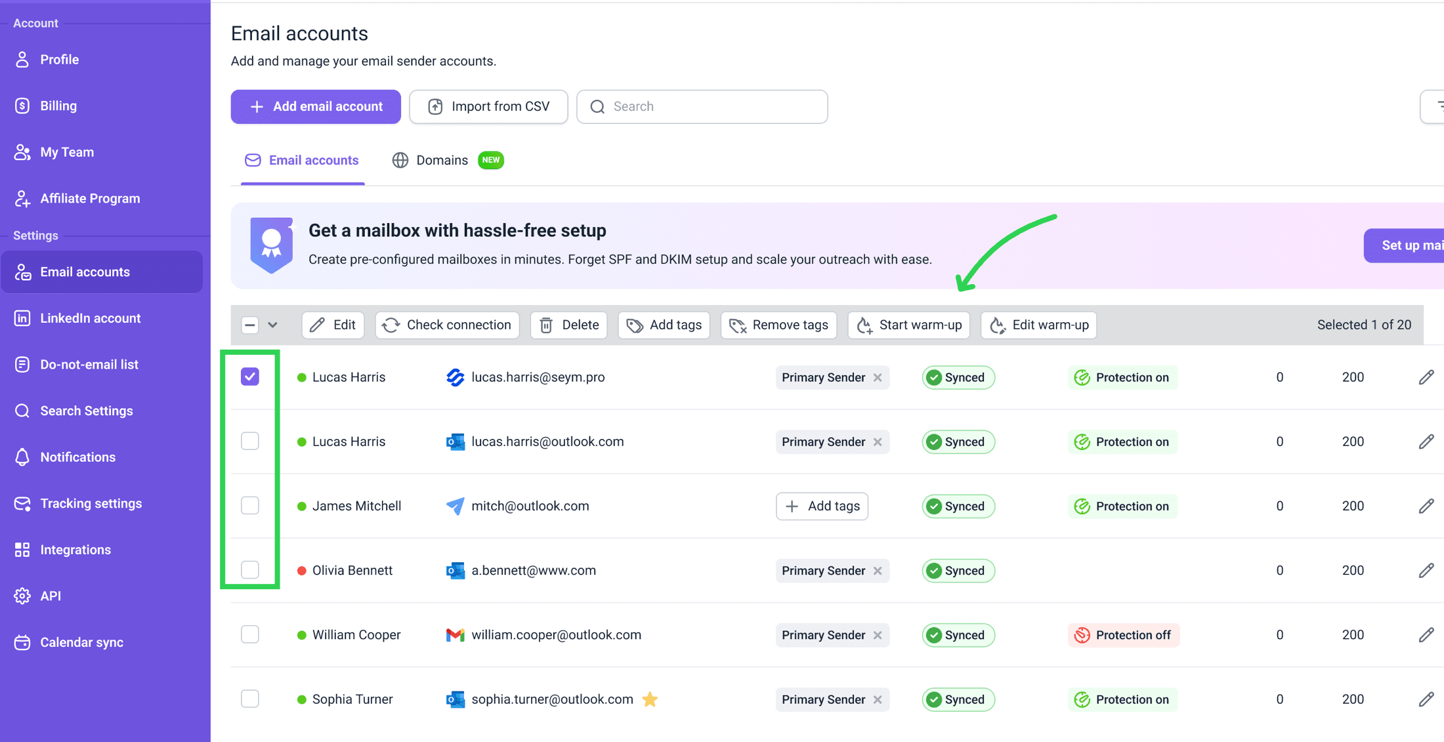The width and height of the screenshot is (1444, 742).
Task: Click pencil edit icon for William Cooper row
Action: [1426, 634]
